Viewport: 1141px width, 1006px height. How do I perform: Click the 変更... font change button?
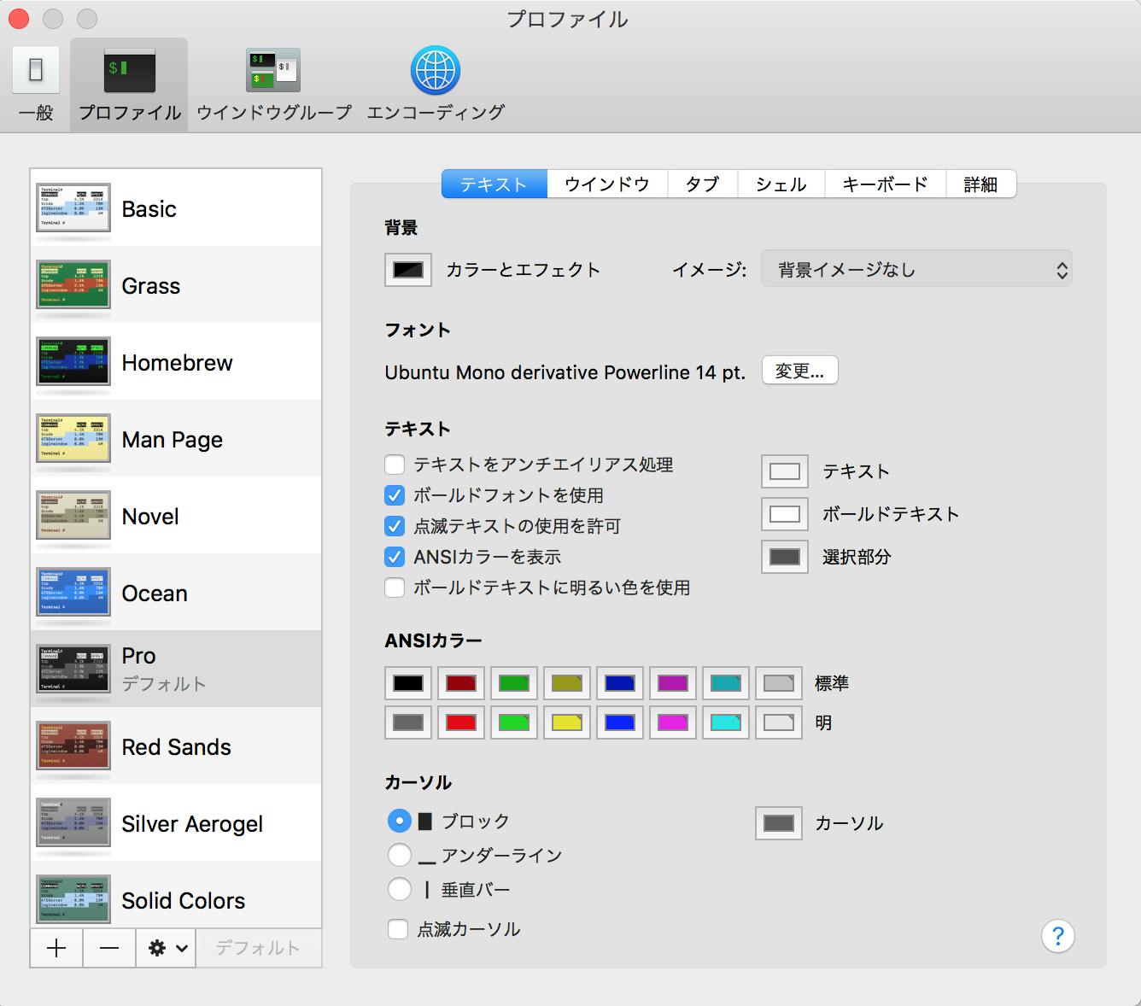(x=799, y=371)
